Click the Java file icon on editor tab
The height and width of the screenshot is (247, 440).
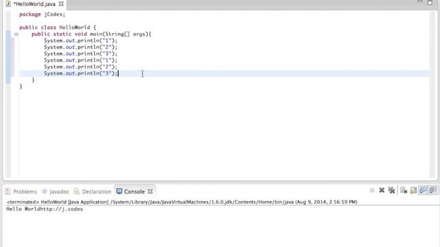8,4
